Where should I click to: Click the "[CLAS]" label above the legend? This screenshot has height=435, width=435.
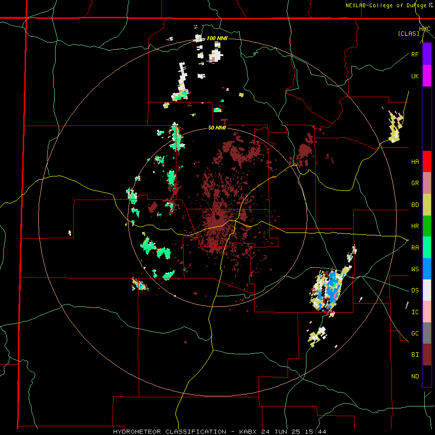point(408,33)
